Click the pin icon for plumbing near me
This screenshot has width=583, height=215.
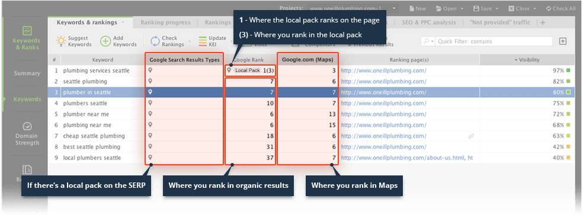(150, 125)
